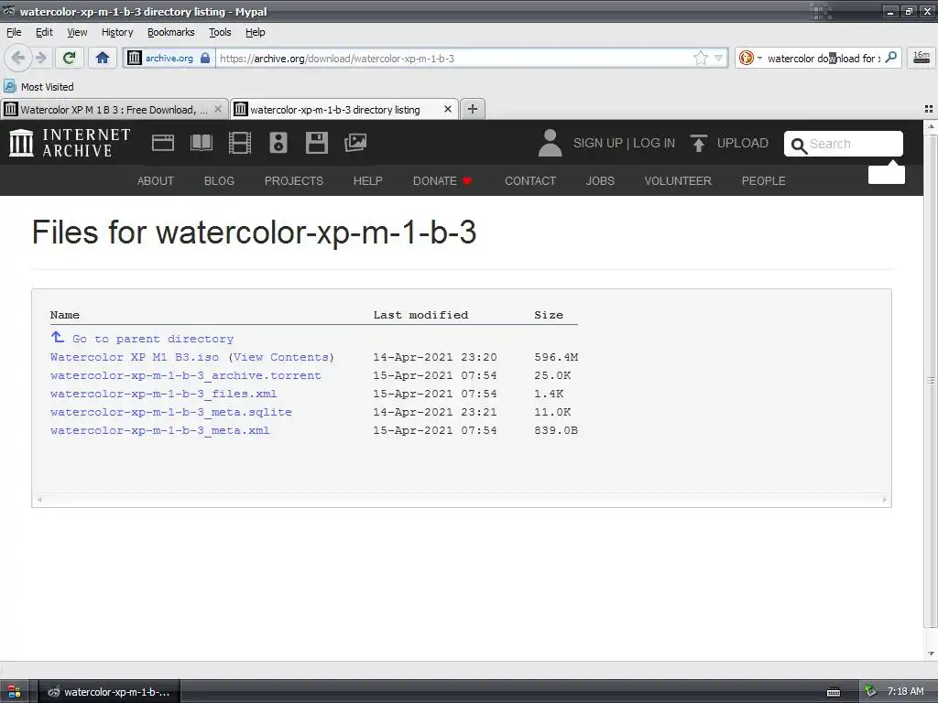Open the Audio speaker icon
Image resolution: width=938 pixels, height=703 pixels.
pos(278,143)
